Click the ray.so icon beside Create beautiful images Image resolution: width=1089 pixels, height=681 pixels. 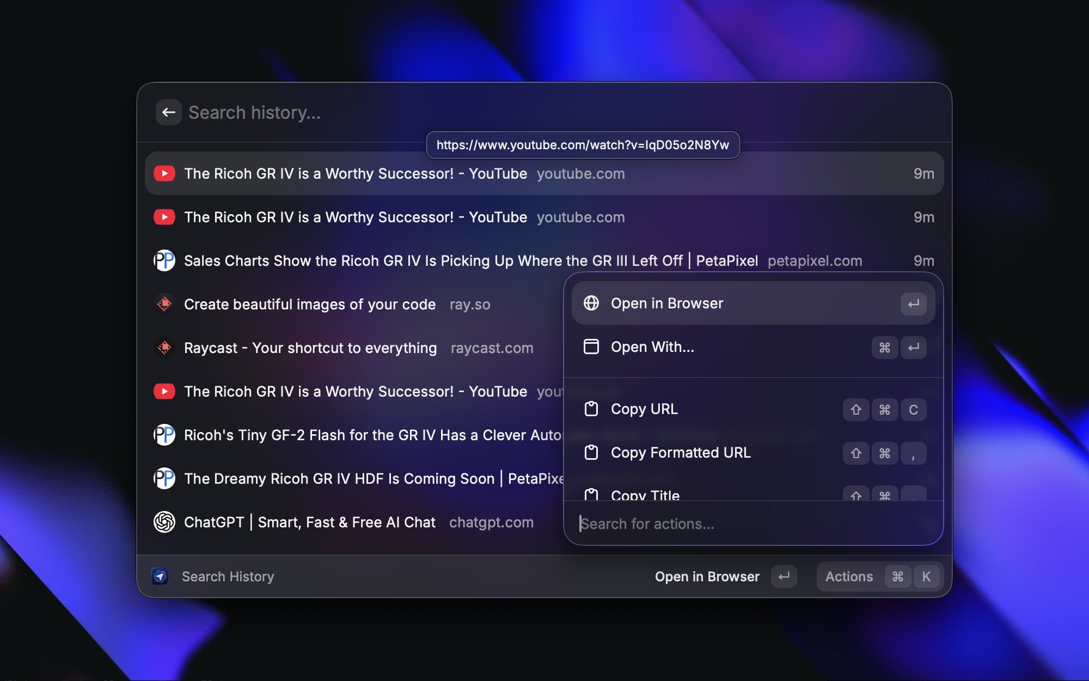tap(164, 305)
